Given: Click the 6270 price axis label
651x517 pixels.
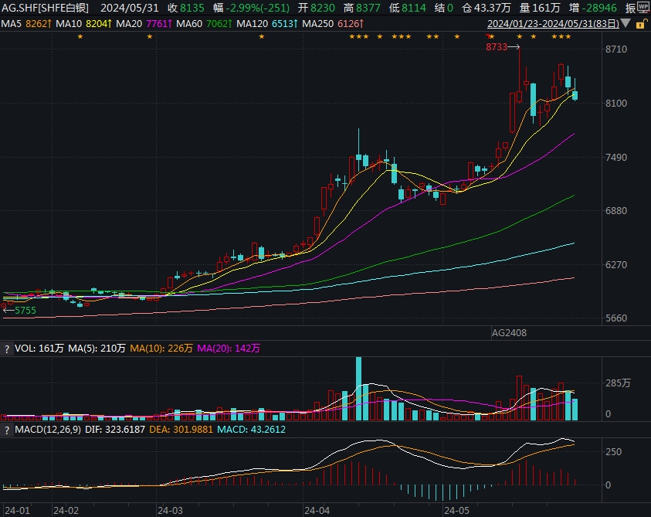Looking at the screenshot, I should pyautogui.click(x=616, y=264).
